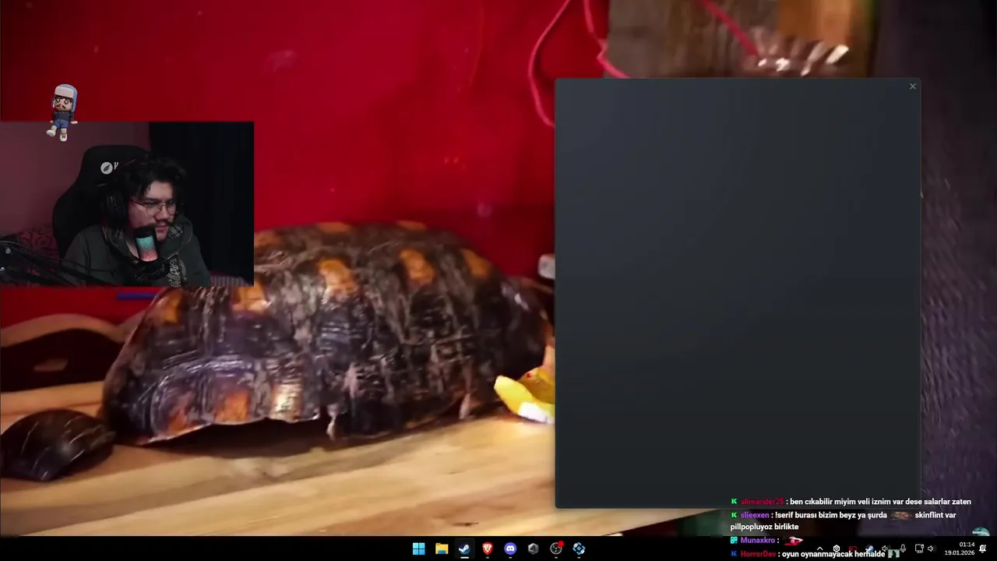997x561 pixels.
Task: Open the Windows Start menu
Action: [418, 549]
